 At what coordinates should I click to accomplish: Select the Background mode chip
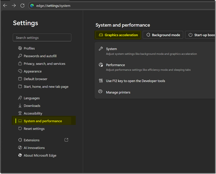163,35
